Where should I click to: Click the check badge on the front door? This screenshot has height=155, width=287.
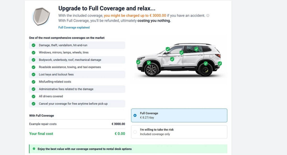coord(172,59)
